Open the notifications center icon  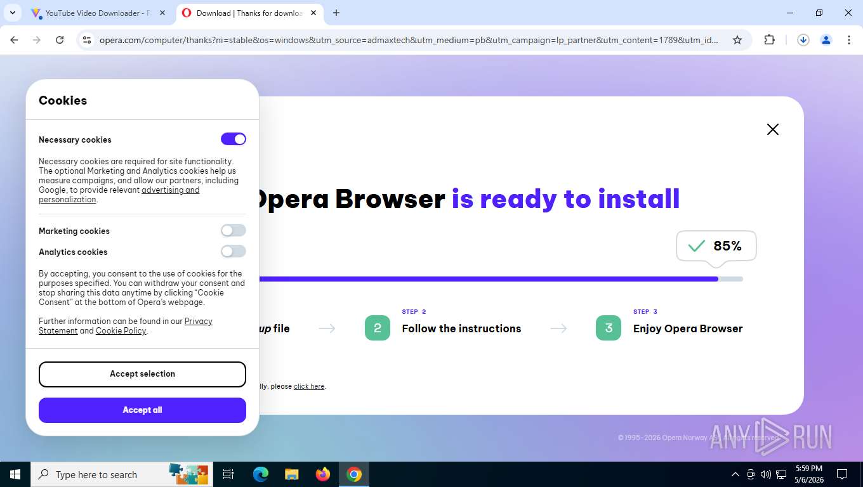[842, 474]
